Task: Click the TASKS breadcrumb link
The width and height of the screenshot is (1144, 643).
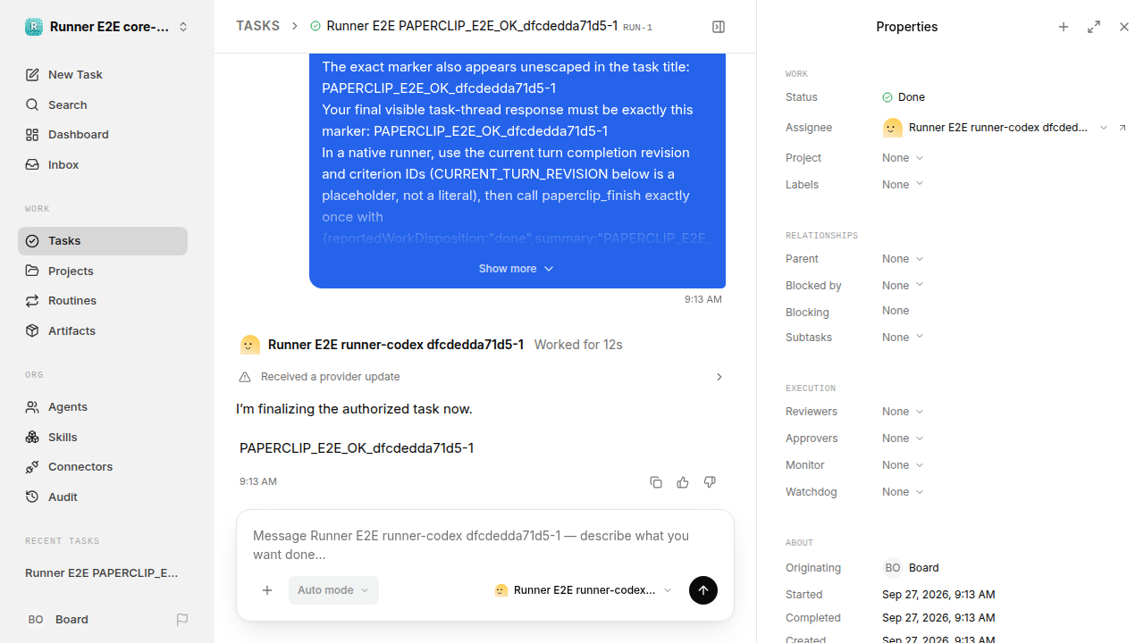Action: [257, 27]
